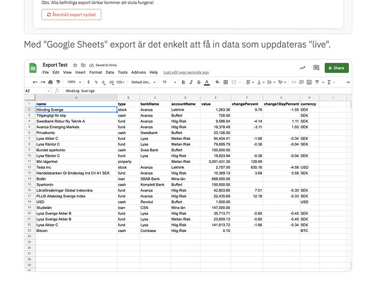376x290 pixels.
Task: Open the font size 10 dropdown
Action: (x=169, y=82)
